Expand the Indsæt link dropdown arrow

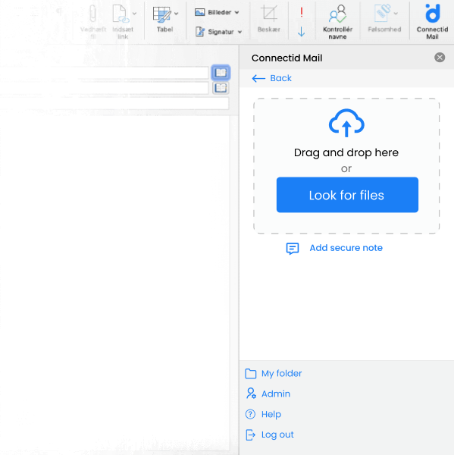tap(134, 14)
